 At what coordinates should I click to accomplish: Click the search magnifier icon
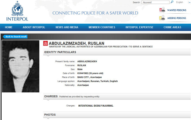[x=172, y=2]
